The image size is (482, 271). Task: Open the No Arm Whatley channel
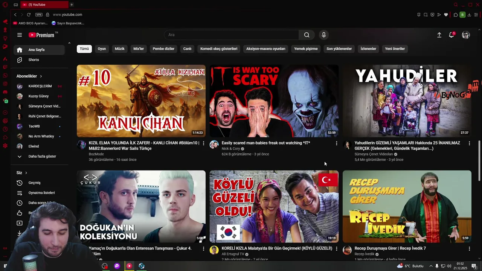[39, 136]
